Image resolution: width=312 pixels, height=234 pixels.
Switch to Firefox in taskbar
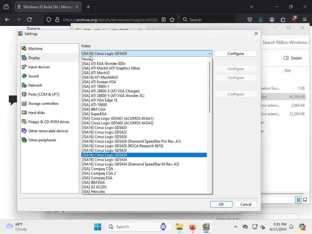[193, 227]
